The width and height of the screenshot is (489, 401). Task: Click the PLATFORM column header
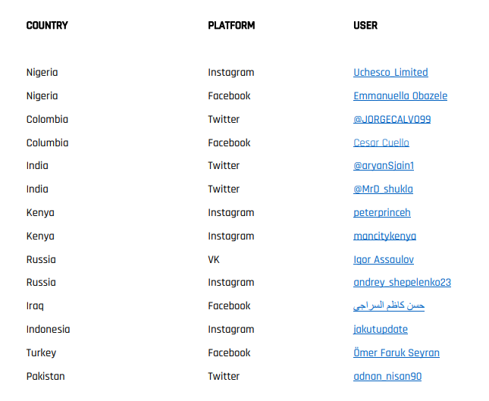[x=231, y=26]
